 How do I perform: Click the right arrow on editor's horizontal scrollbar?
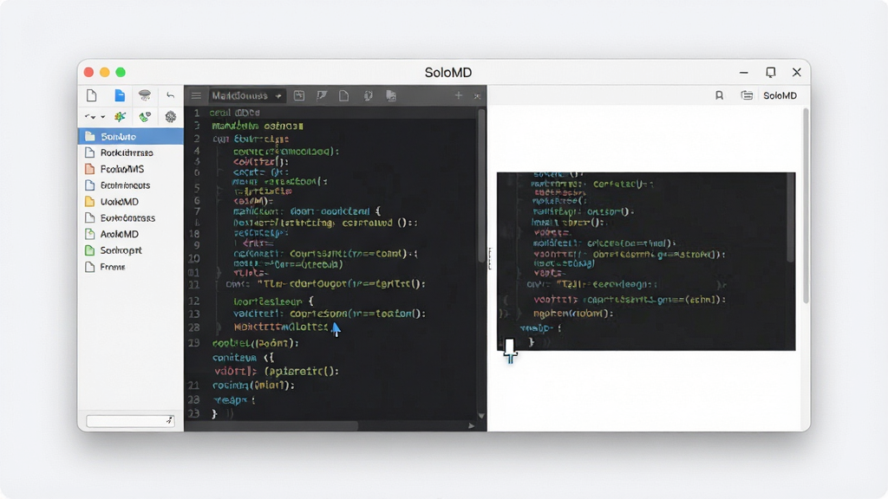point(471,425)
